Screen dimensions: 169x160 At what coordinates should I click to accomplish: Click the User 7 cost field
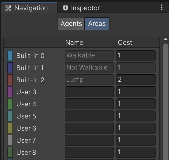pyautogui.click(x=136, y=140)
